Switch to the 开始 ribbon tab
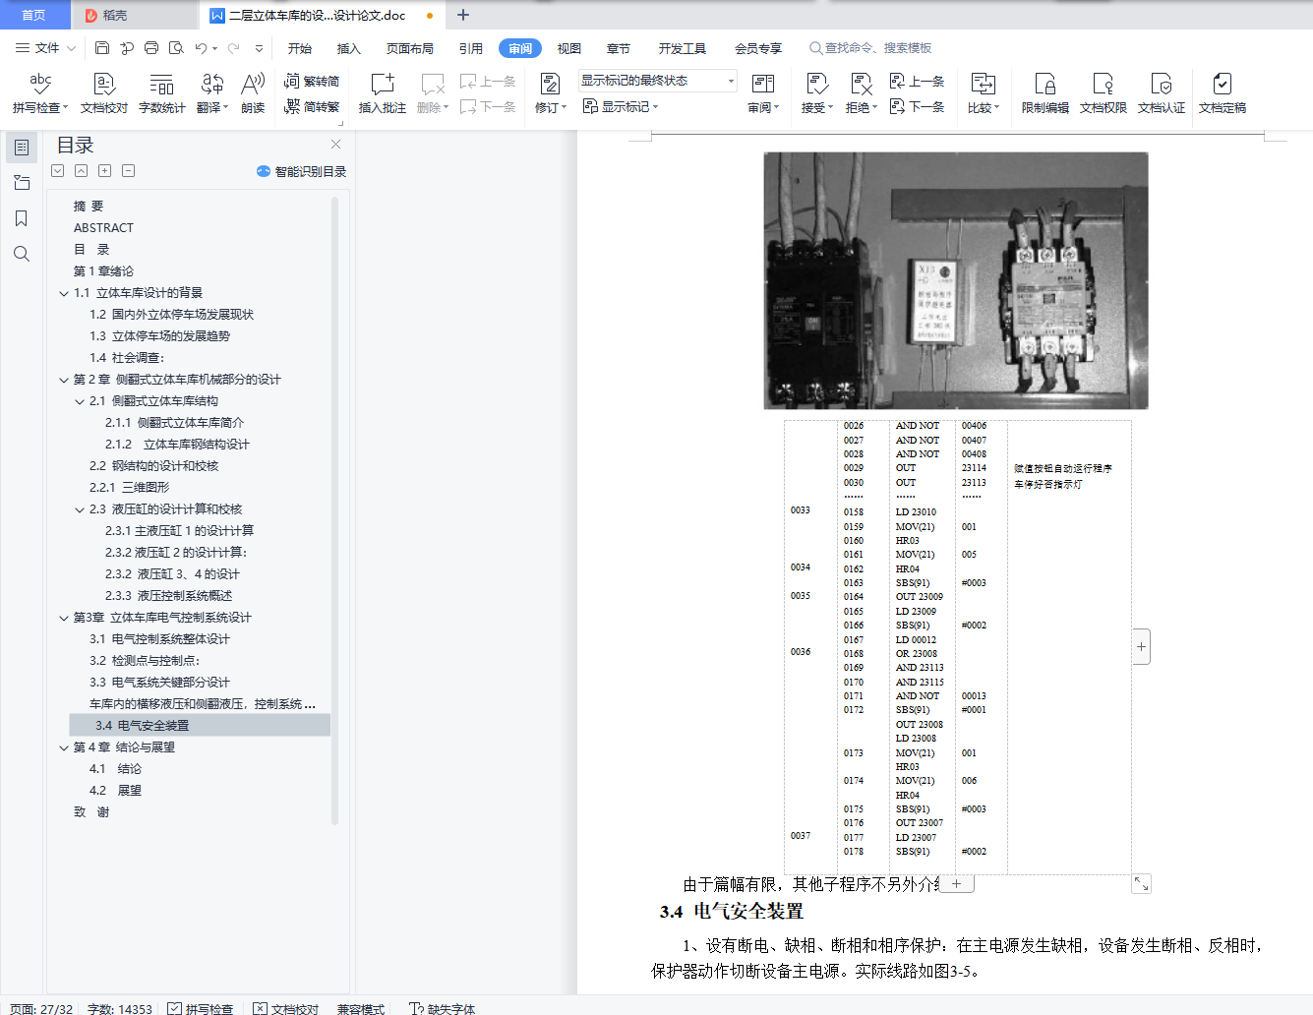This screenshot has width=1313, height=1015. [300, 48]
